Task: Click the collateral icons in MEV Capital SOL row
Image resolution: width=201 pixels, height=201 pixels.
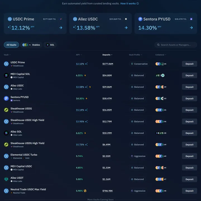Action: click(x=160, y=75)
